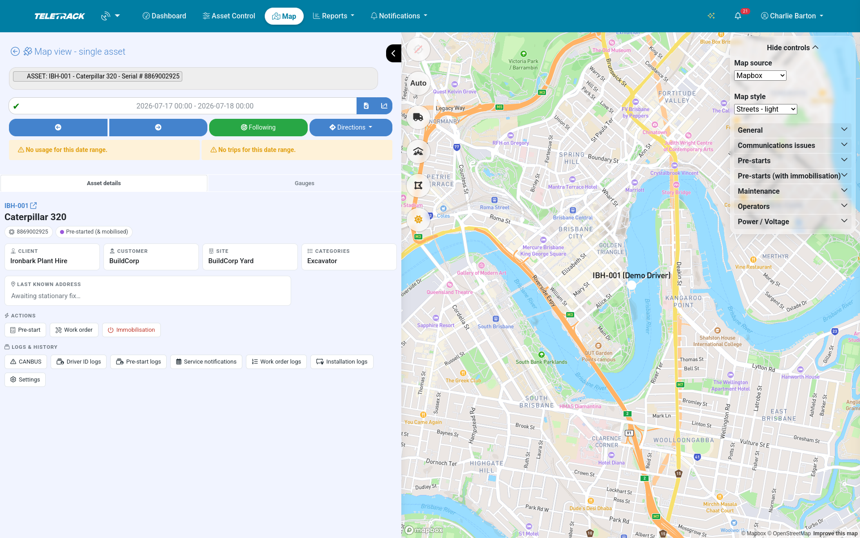Click the serial number 8869002925 badge
This screenshot has width=860, height=538.
tap(29, 232)
